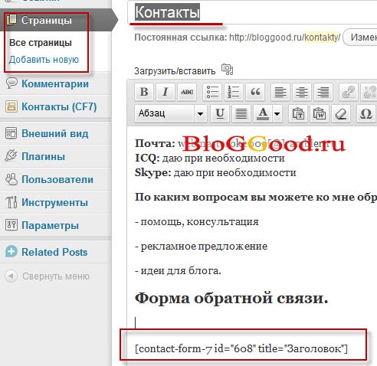Apply strikethrough (ABC) formatting

click(x=187, y=92)
